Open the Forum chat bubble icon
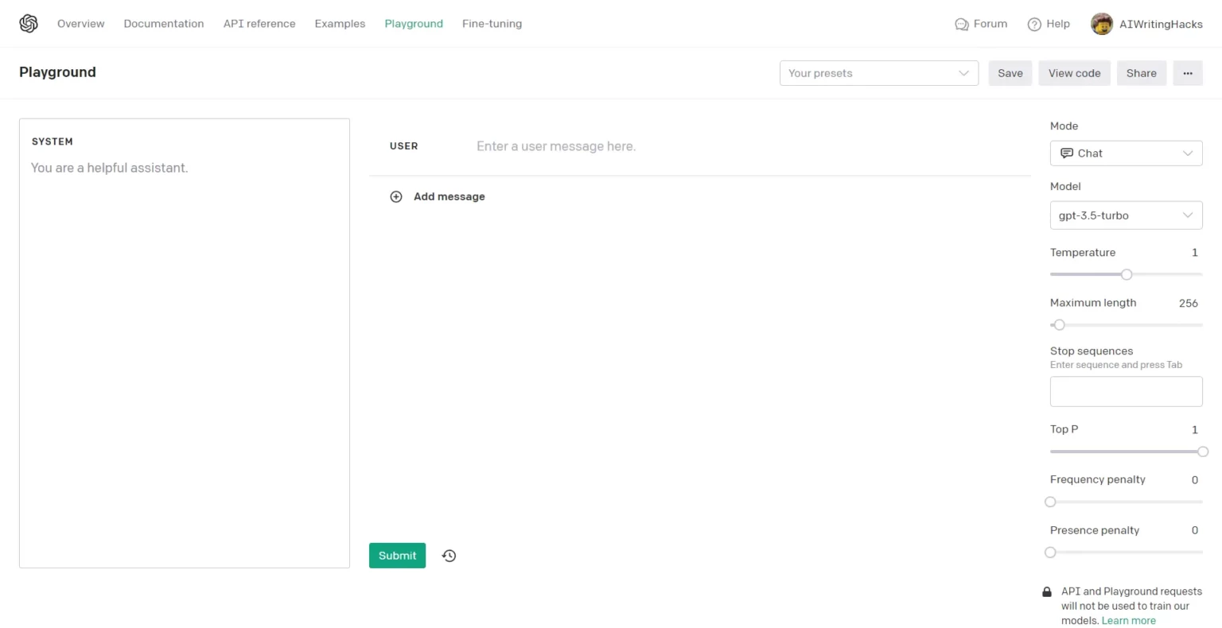 point(961,25)
